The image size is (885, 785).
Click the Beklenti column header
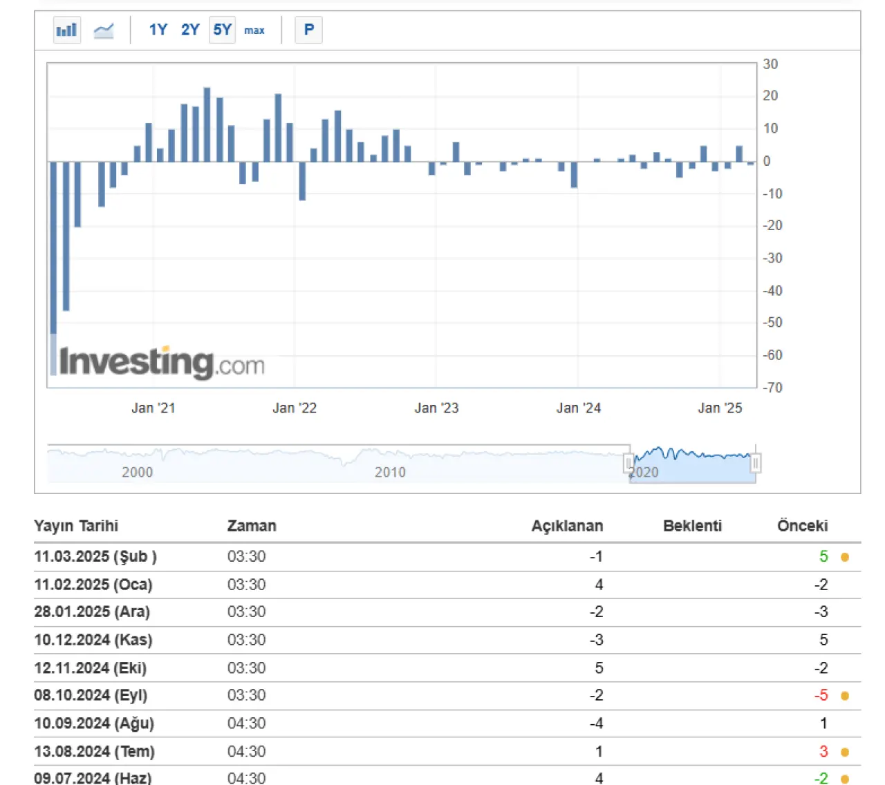click(692, 526)
